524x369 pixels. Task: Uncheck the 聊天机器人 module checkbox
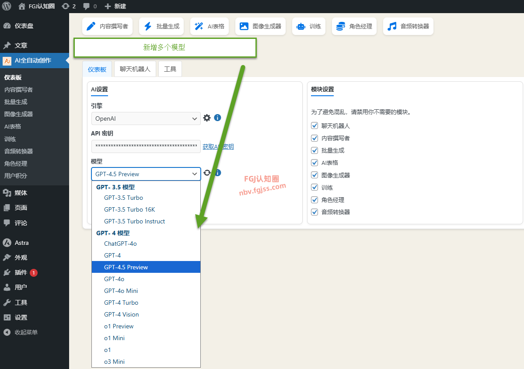point(314,125)
